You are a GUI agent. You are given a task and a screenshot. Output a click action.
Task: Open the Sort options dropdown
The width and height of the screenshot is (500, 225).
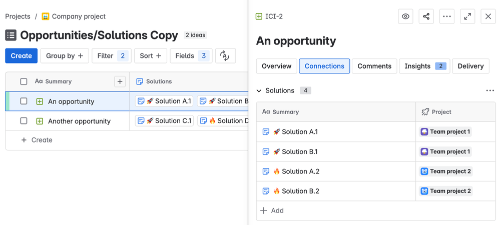[151, 56]
